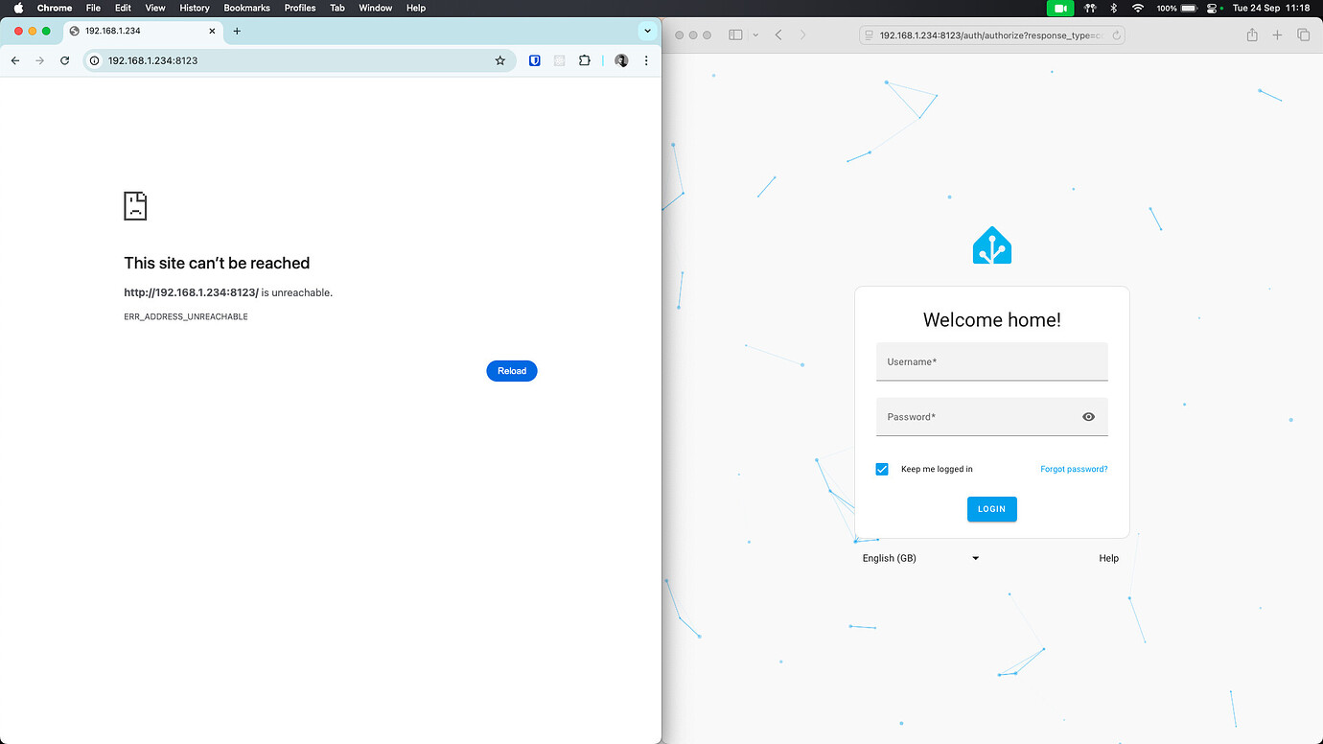The height and width of the screenshot is (744, 1323).
Task: Reload the page using the toolbar refresh icon
Action: (64, 59)
